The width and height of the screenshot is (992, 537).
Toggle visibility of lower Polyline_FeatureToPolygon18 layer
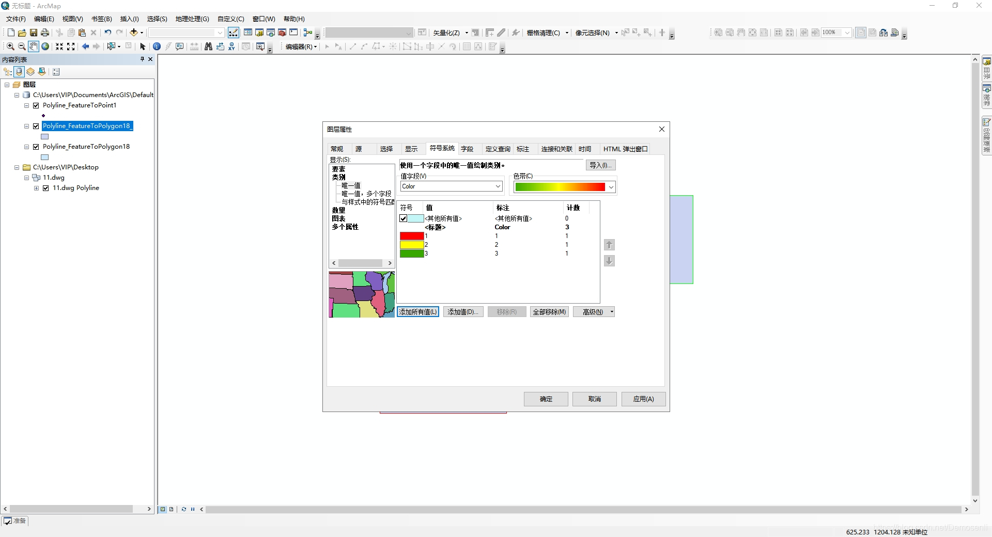tap(36, 147)
